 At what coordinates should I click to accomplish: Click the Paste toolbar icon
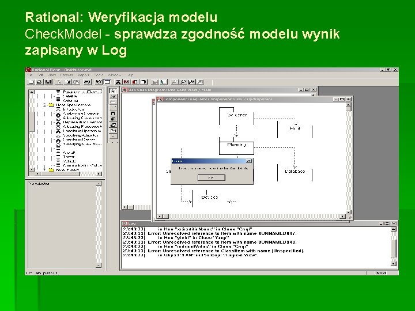(76, 82)
